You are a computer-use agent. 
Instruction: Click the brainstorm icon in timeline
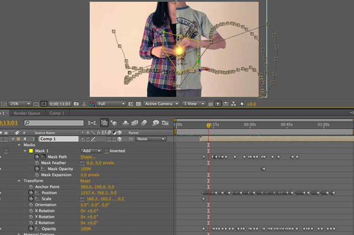click(156, 123)
